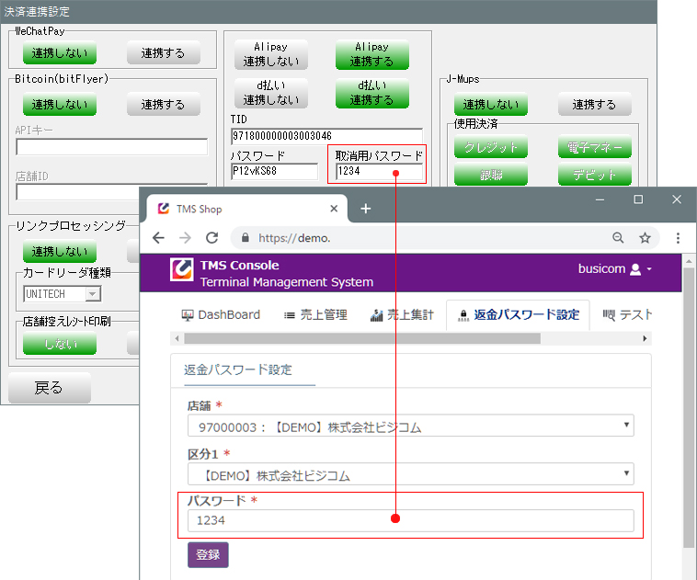Expand the 区分1 dropdown list
The width and height of the screenshot is (697, 580).
[410, 474]
